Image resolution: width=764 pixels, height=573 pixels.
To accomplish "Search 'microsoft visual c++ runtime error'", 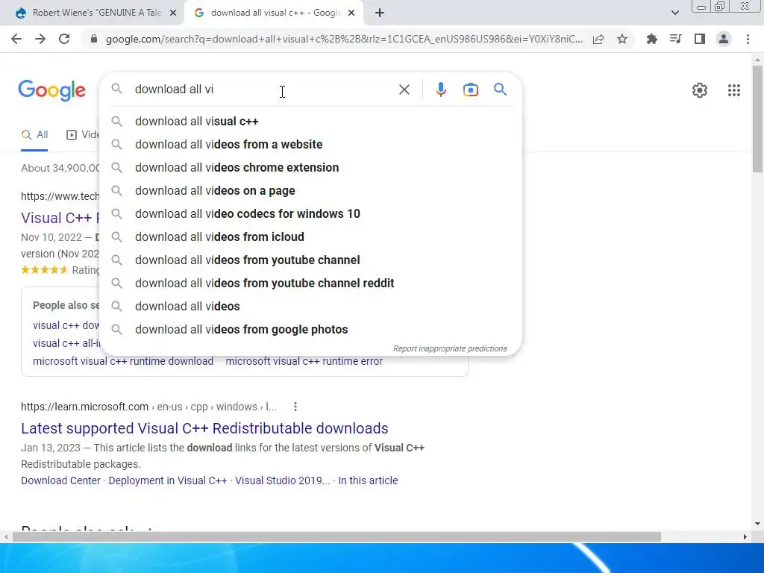I will click(304, 362).
